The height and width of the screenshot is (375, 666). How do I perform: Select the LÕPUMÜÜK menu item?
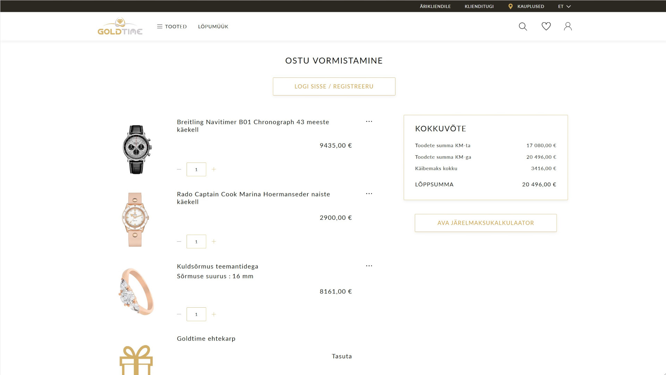[x=213, y=26]
